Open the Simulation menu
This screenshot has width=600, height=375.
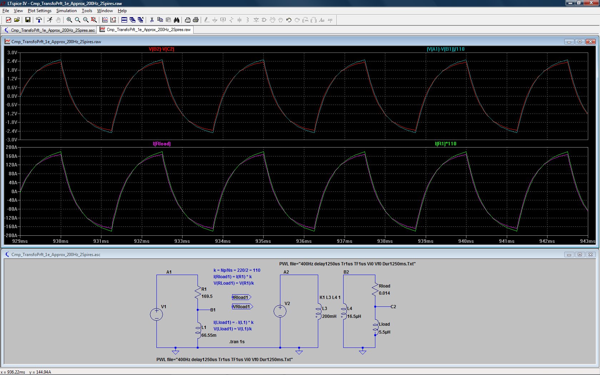click(x=66, y=11)
